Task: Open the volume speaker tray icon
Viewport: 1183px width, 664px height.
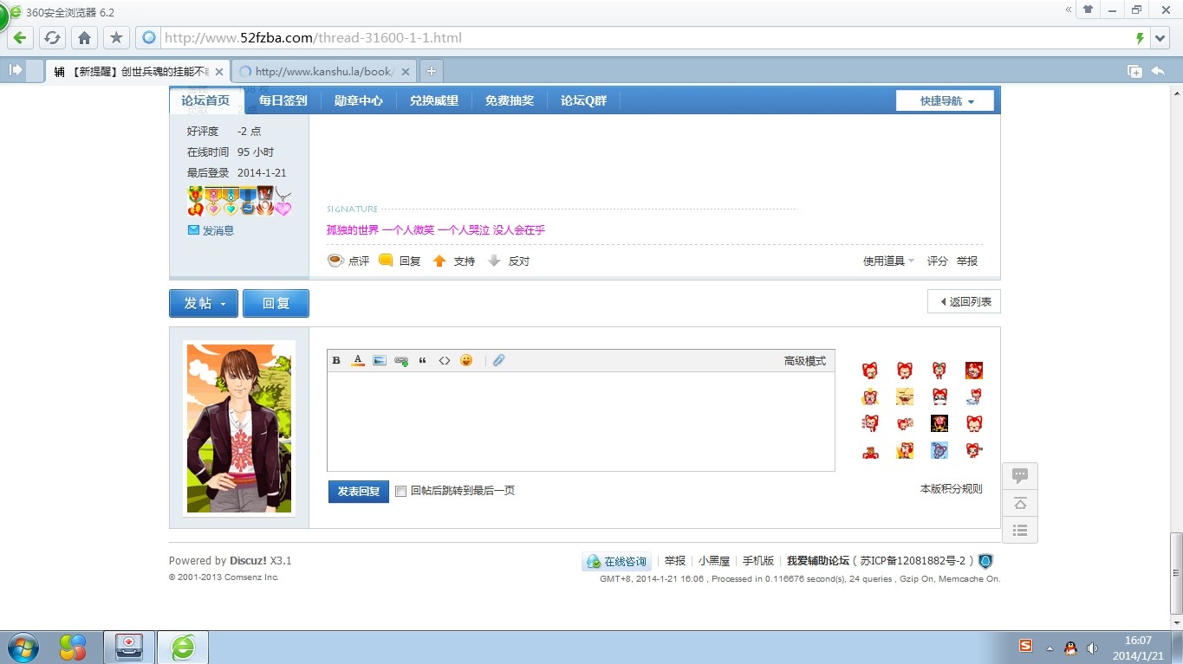Action: point(1092,648)
